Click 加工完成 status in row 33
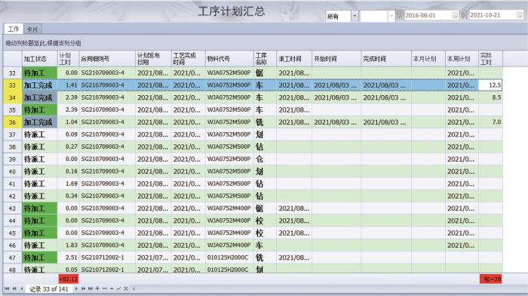This screenshot has width=528, height=296. point(39,85)
